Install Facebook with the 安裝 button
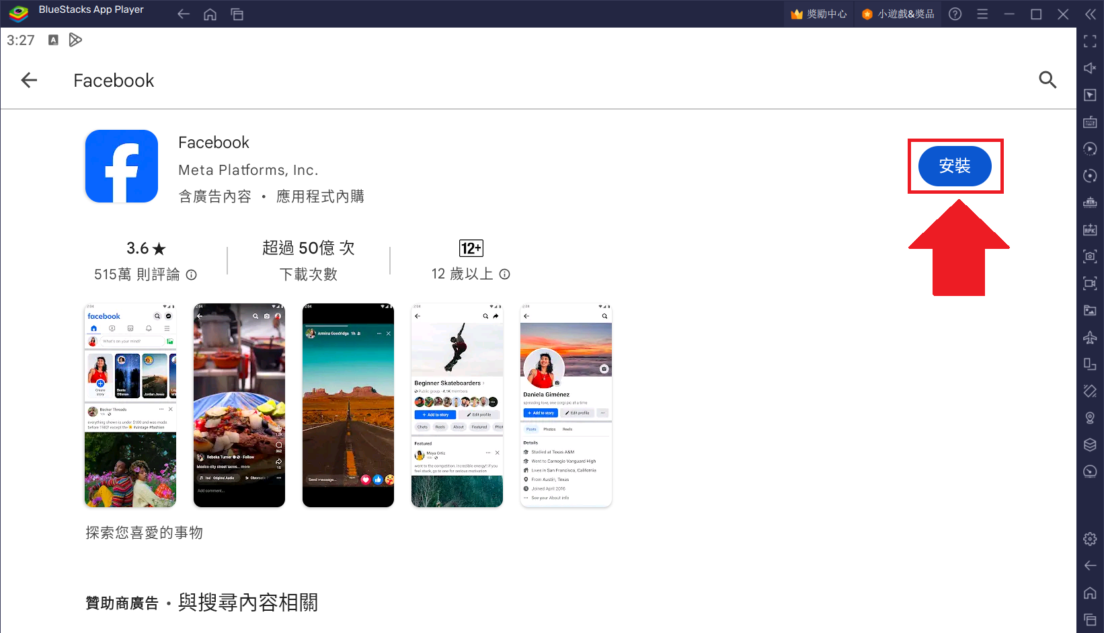The image size is (1104, 633). (955, 166)
